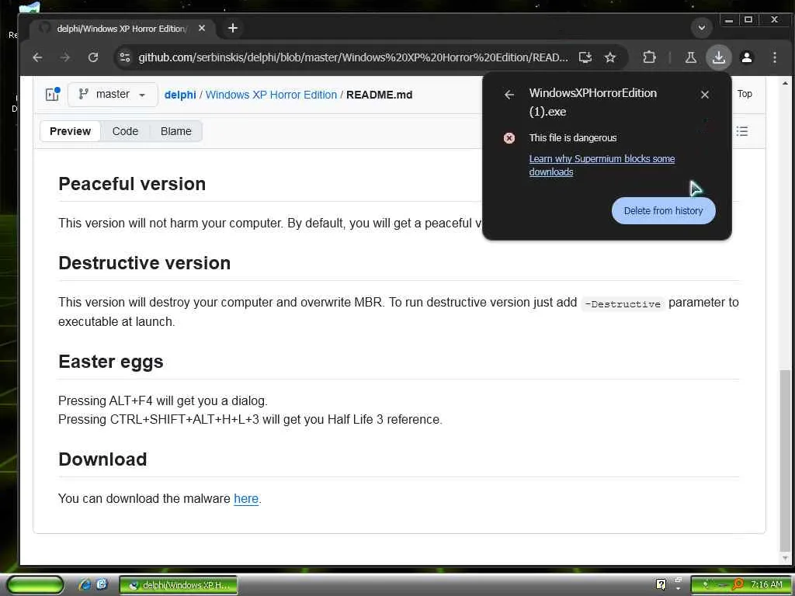Viewport: 795px width, 596px height.
Task: Click the README.md breadcrumb text
Action: [x=379, y=95]
